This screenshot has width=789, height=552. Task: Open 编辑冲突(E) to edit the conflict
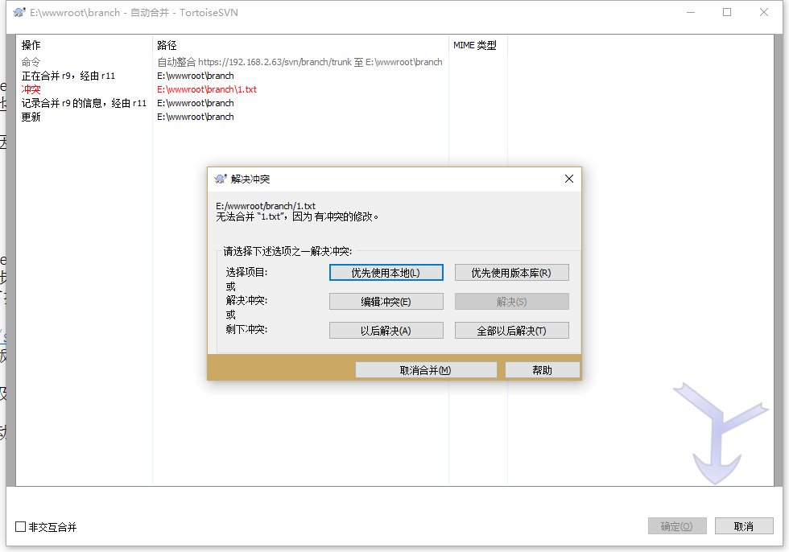pos(386,302)
